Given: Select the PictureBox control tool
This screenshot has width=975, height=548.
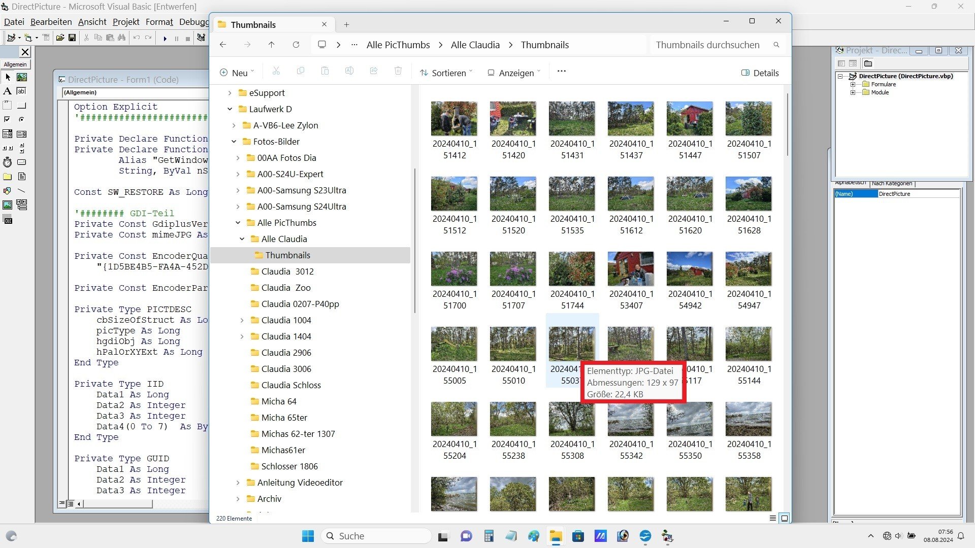Looking at the screenshot, I should (x=21, y=77).
